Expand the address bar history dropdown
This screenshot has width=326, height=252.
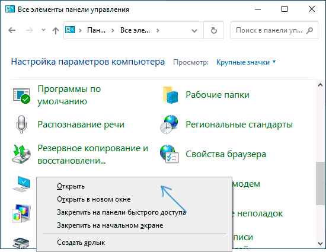pyautogui.click(x=194, y=31)
